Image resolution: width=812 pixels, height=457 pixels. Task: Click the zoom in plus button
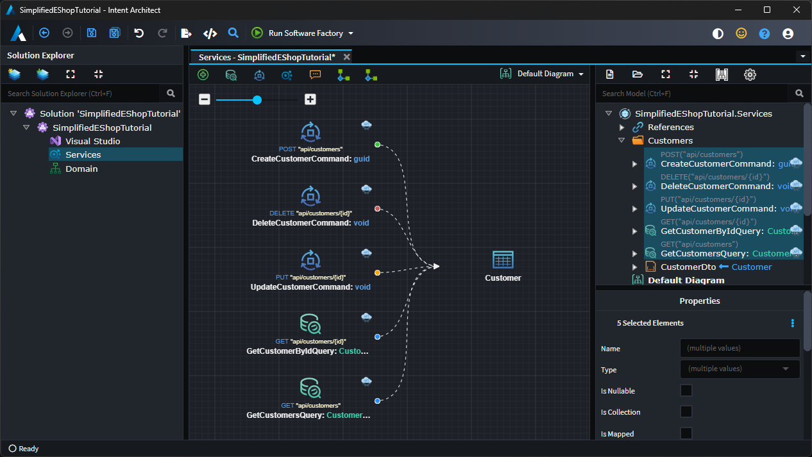310,99
